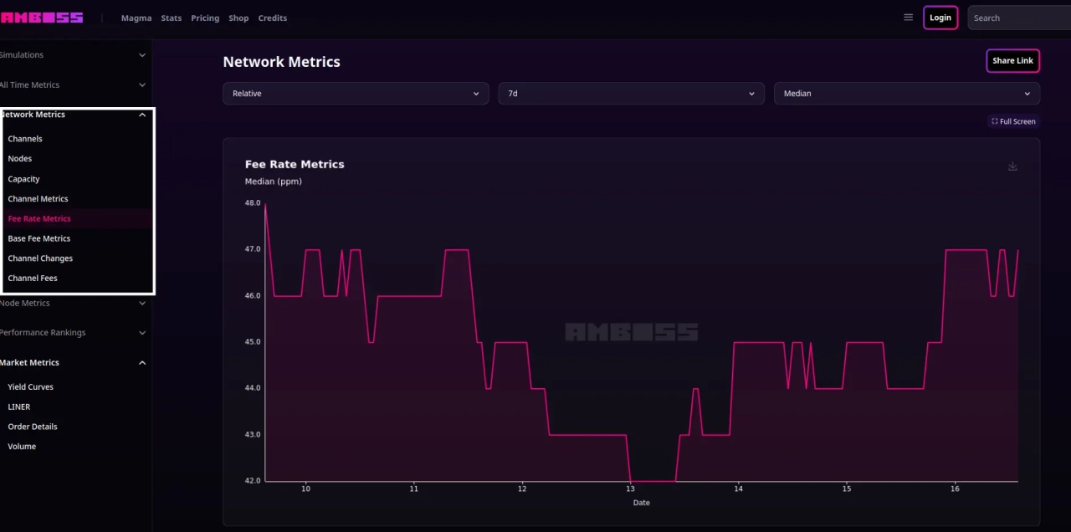Open the Pricing page
The image size is (1071, 532).
pyautogui.click(x=205, y=18)
